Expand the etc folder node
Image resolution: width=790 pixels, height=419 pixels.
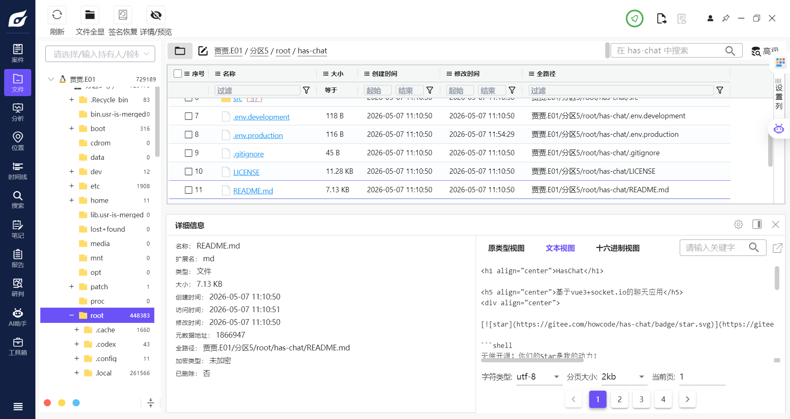point(72,186)
